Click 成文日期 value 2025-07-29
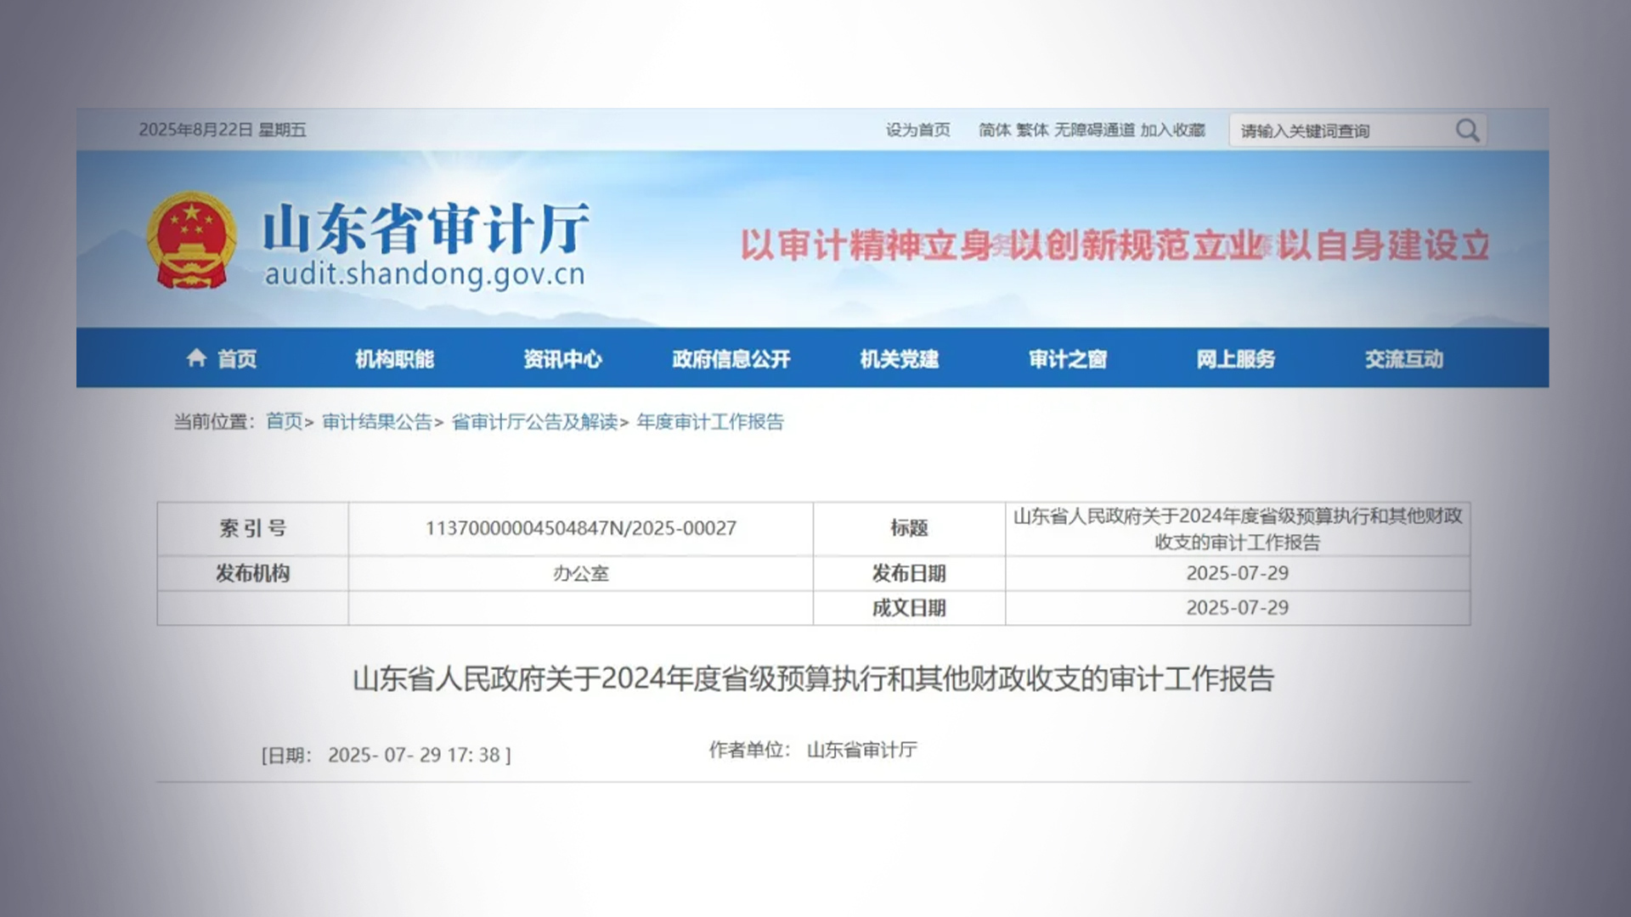 (x=1237, y=608)
